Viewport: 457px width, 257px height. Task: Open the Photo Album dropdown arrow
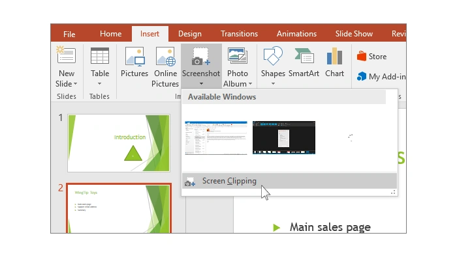pyautogui.click(x=250, y=84)
